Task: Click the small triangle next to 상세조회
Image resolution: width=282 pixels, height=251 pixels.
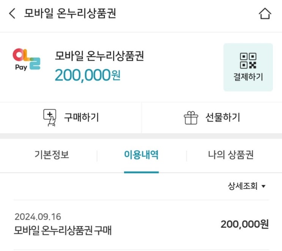Action: tap(263, 186)
